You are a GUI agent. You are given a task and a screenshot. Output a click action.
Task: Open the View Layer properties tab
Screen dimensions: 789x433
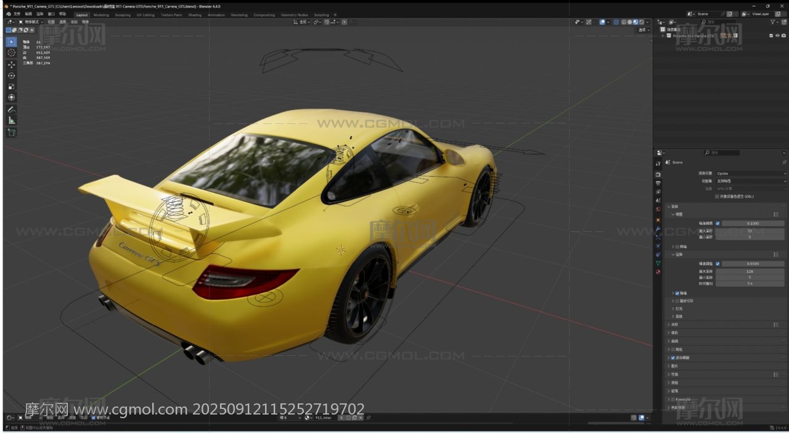(x=658, y=192)
